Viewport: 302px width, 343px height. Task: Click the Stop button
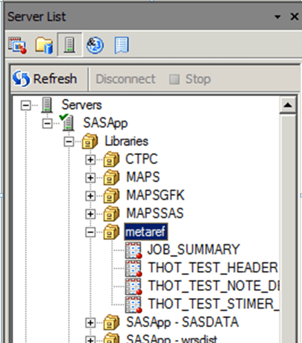(x=190, y=79)
